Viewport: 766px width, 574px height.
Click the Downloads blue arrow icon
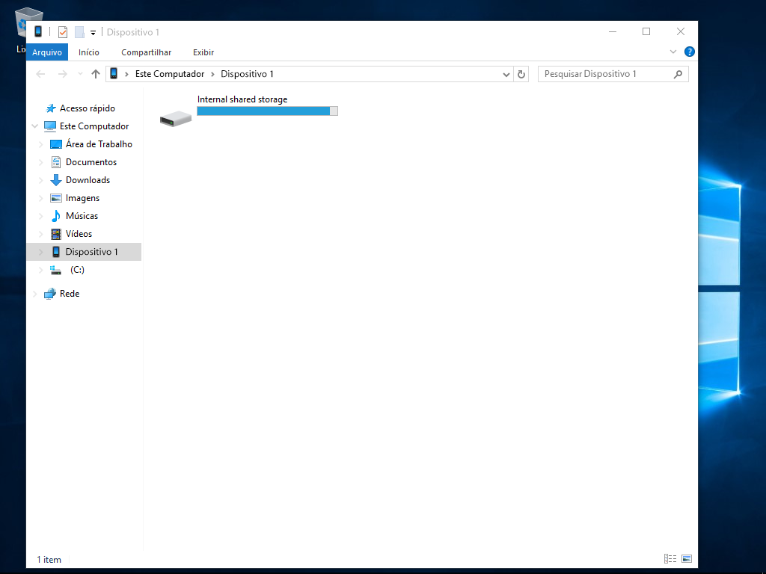click(55, 180)
